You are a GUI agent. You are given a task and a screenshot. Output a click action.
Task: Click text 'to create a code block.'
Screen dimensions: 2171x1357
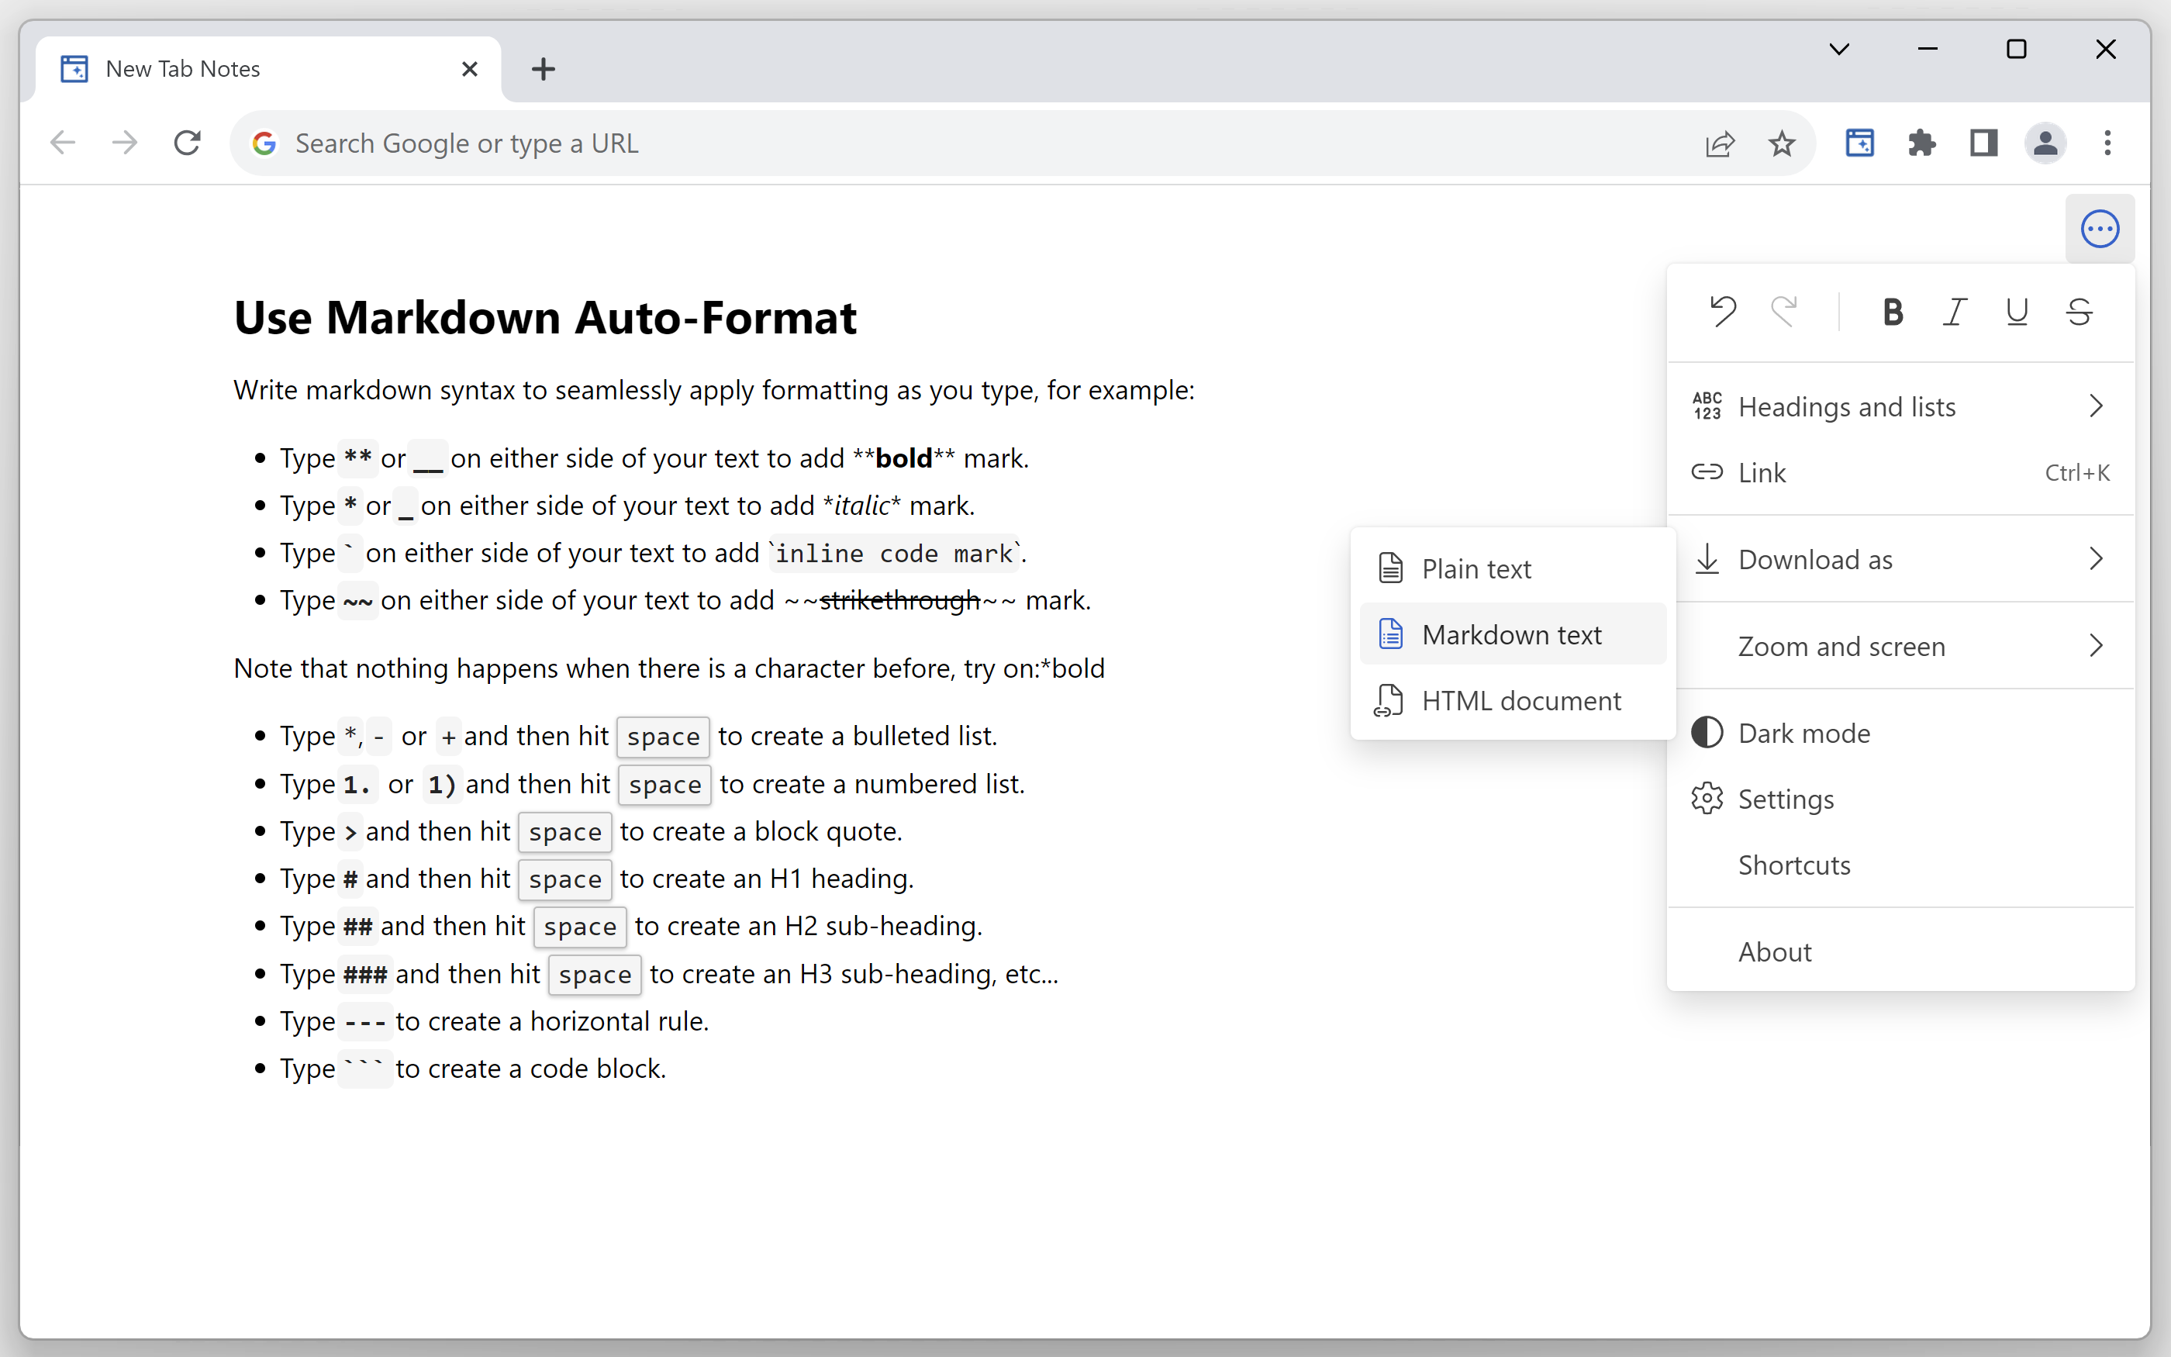point(530,1068)
